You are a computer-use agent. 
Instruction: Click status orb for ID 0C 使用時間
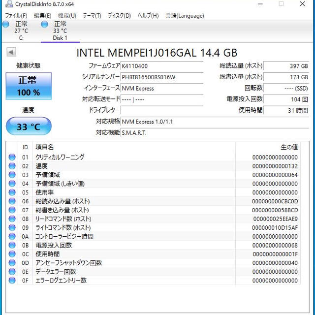click(12, 254)
